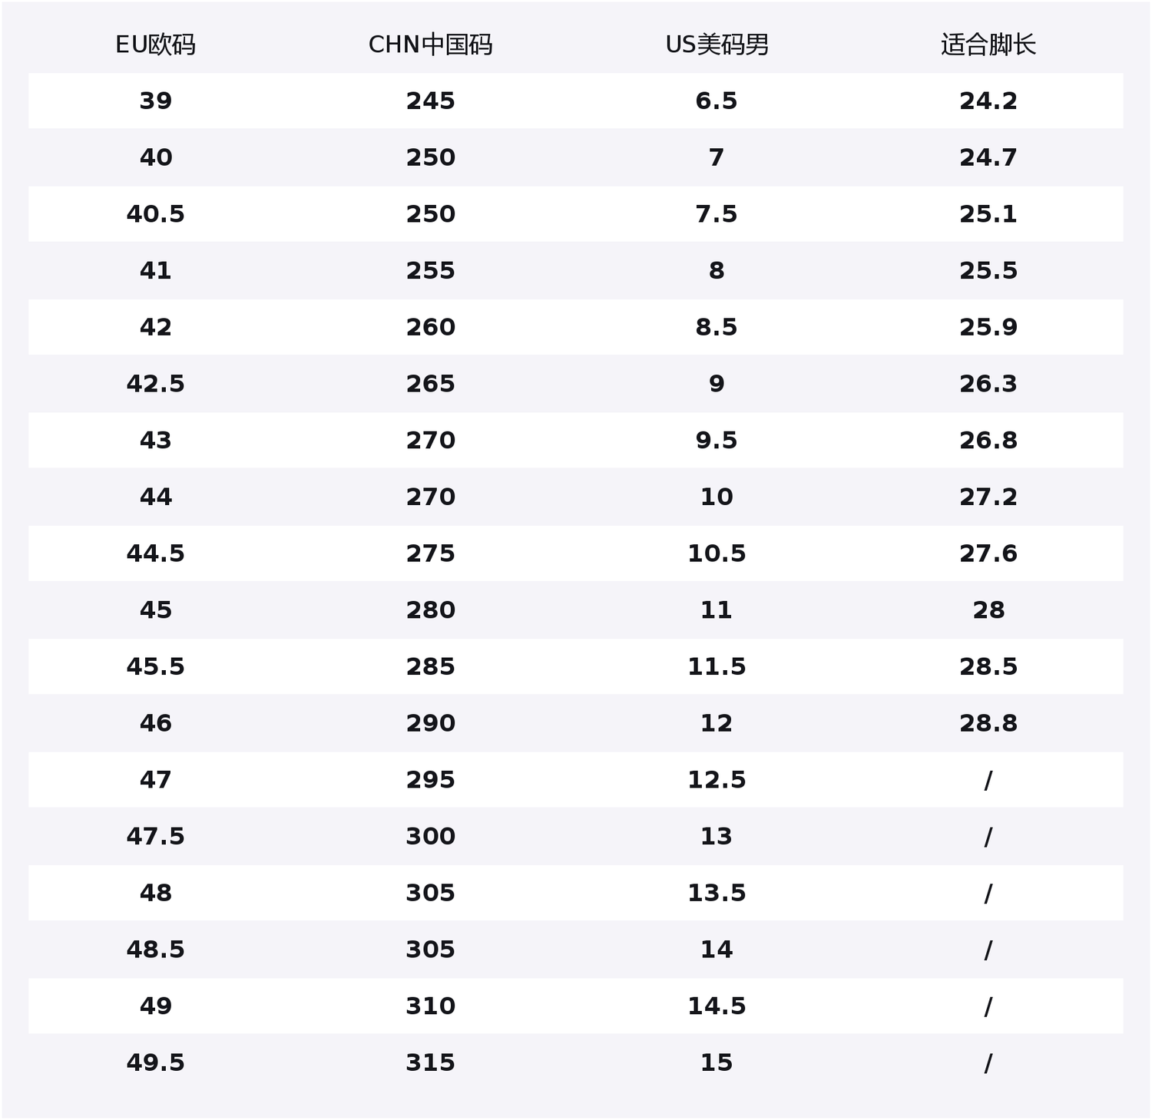1152x1120 pixels.
Task: Click the CHN size 245 cell
Action: click(x=430, y=101)
